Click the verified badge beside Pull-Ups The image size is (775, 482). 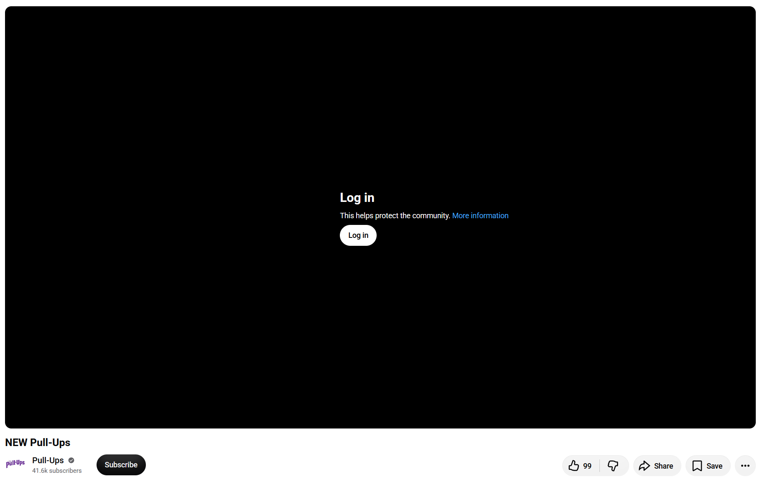point(71,460)
